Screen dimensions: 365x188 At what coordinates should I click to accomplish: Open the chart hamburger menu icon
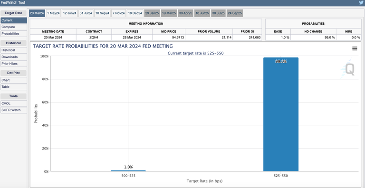point(355,48)
